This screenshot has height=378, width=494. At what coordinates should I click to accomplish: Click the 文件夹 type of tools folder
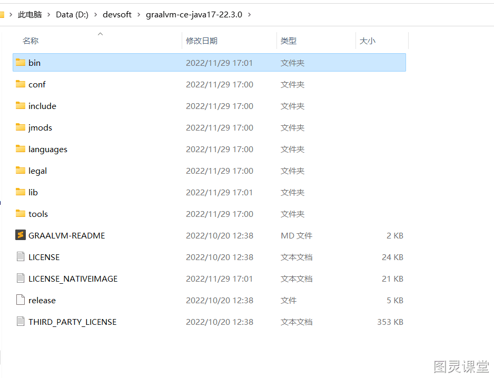(x=292, y=214)
